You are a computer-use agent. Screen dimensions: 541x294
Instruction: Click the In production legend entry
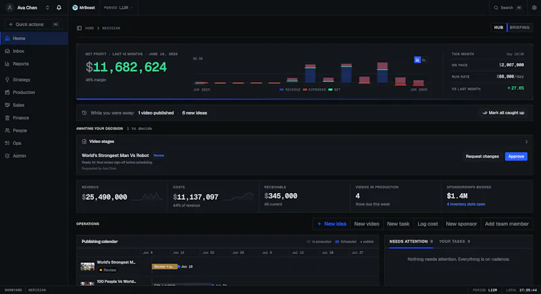319,241
